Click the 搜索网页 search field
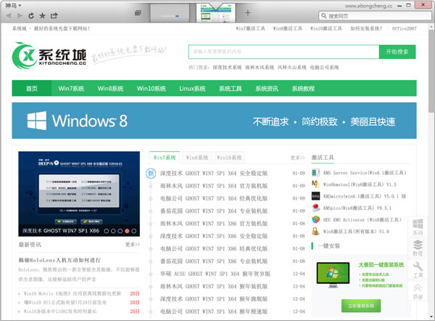 [x=375, y=16]
